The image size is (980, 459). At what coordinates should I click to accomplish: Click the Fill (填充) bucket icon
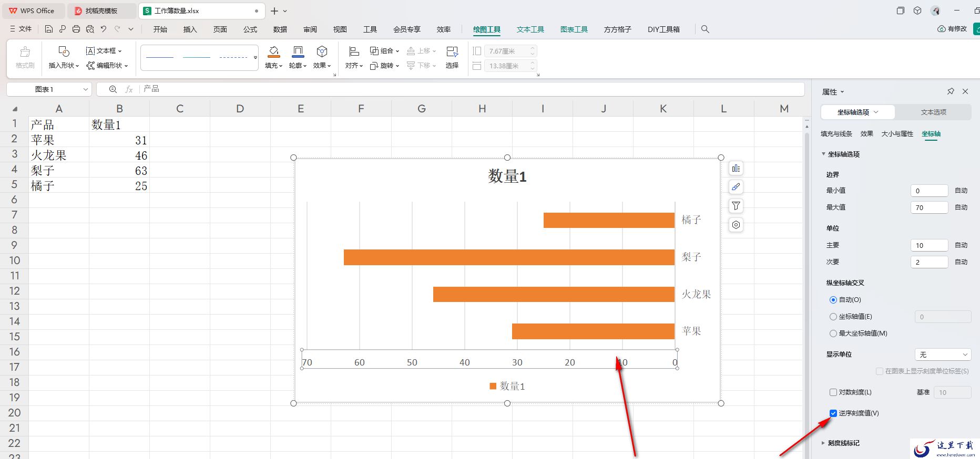pyautogui.click(x=273, y=51)
